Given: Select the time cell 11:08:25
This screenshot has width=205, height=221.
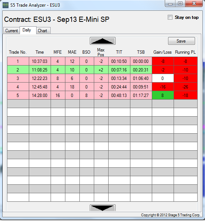Looking at the screenshot, I should tap(40, 70).
